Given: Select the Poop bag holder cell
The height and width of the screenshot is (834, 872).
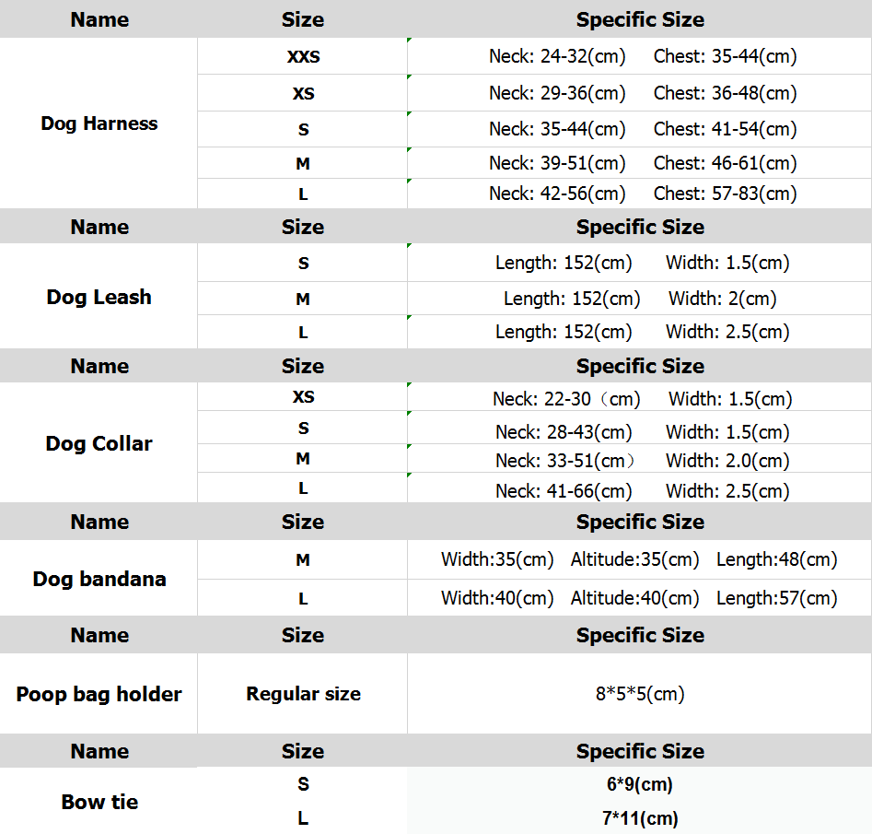Looking at the screenshot, I should 99,694.
